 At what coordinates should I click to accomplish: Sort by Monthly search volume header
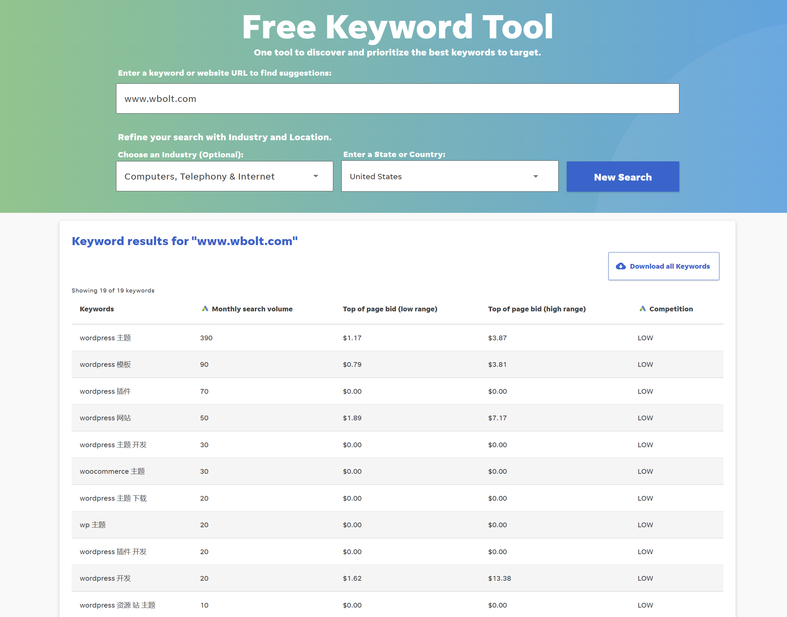[x=252, y=309]
